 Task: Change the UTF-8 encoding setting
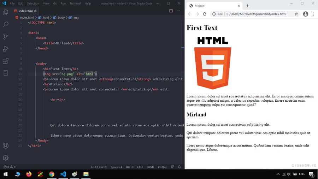130,167
